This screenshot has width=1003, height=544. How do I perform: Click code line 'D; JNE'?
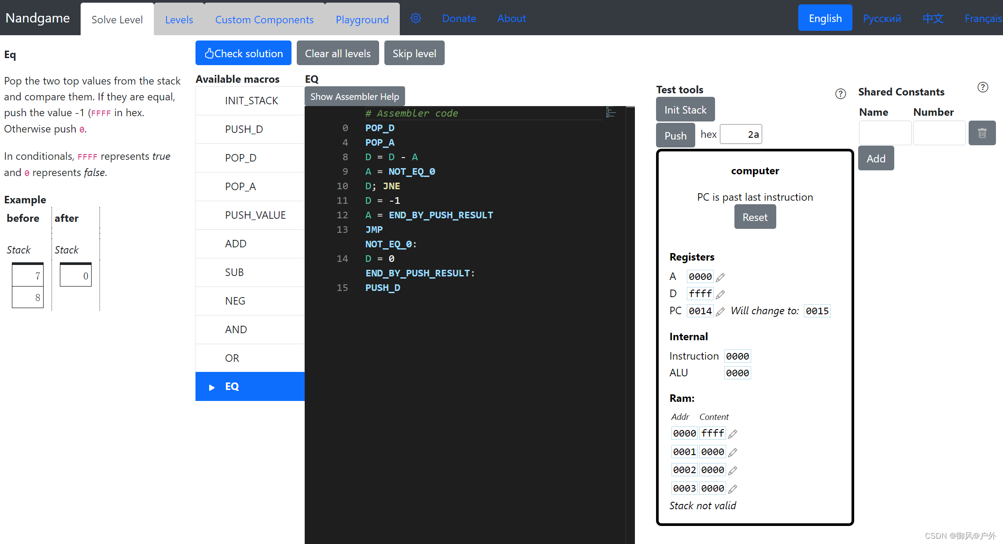pos(383,186)
